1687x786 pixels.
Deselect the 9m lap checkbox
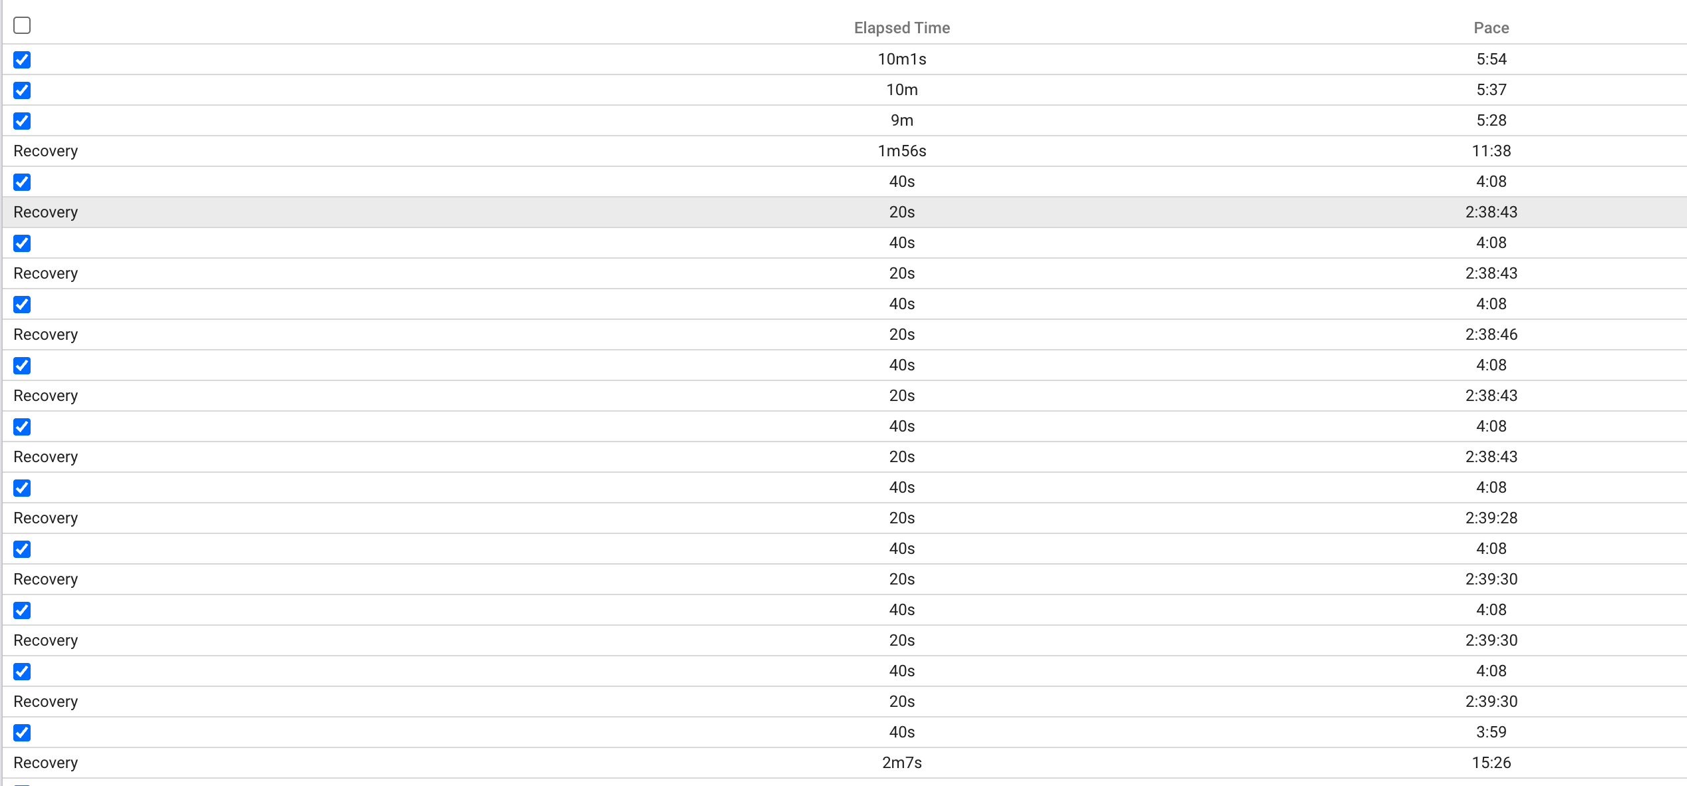pos(22,121)
